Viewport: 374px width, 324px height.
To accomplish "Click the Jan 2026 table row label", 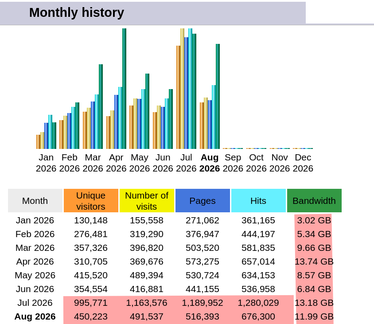I will pos(35,220).
